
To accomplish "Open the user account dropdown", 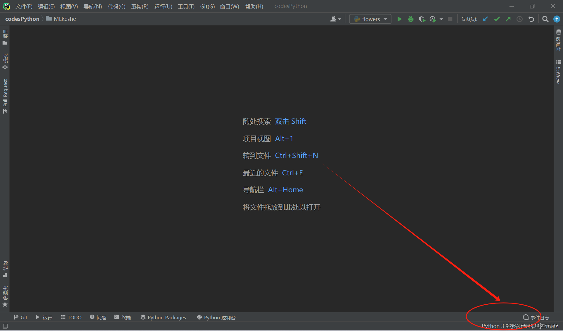I will (335, 19).
